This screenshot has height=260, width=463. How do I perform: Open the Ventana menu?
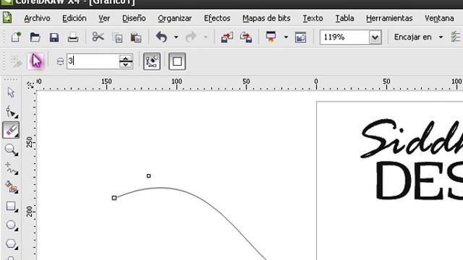pos(439,18)
